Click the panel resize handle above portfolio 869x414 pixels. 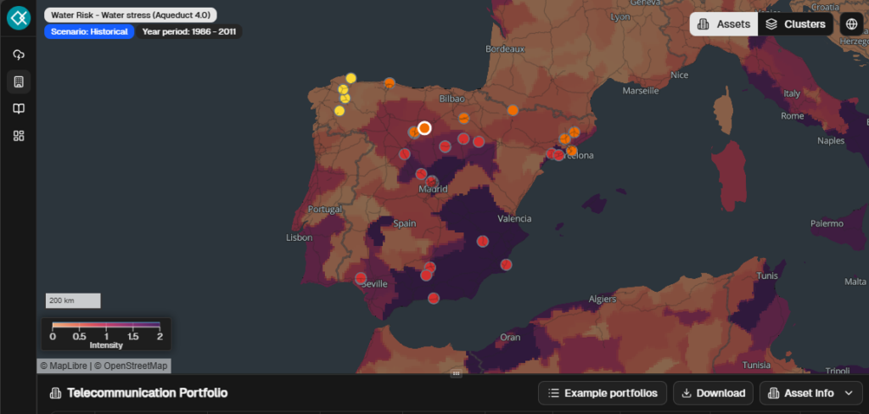click(456, 373)
